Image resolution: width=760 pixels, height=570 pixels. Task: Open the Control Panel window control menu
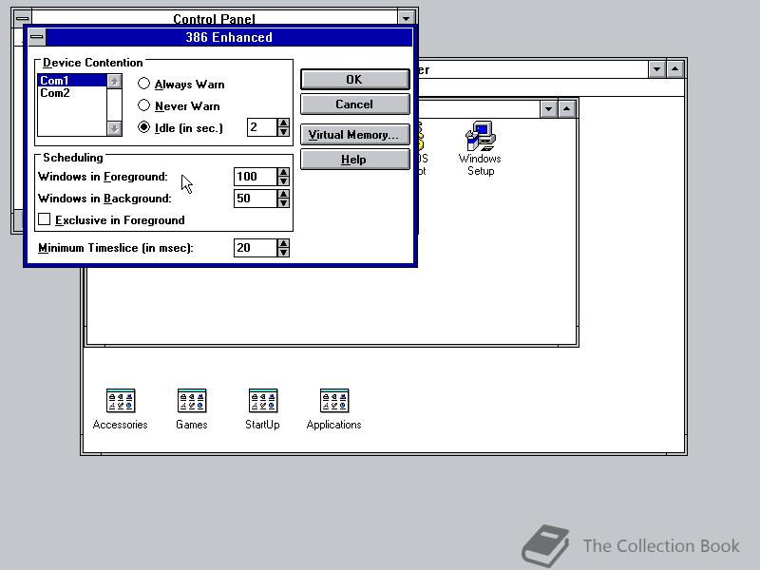click(22, 18)
